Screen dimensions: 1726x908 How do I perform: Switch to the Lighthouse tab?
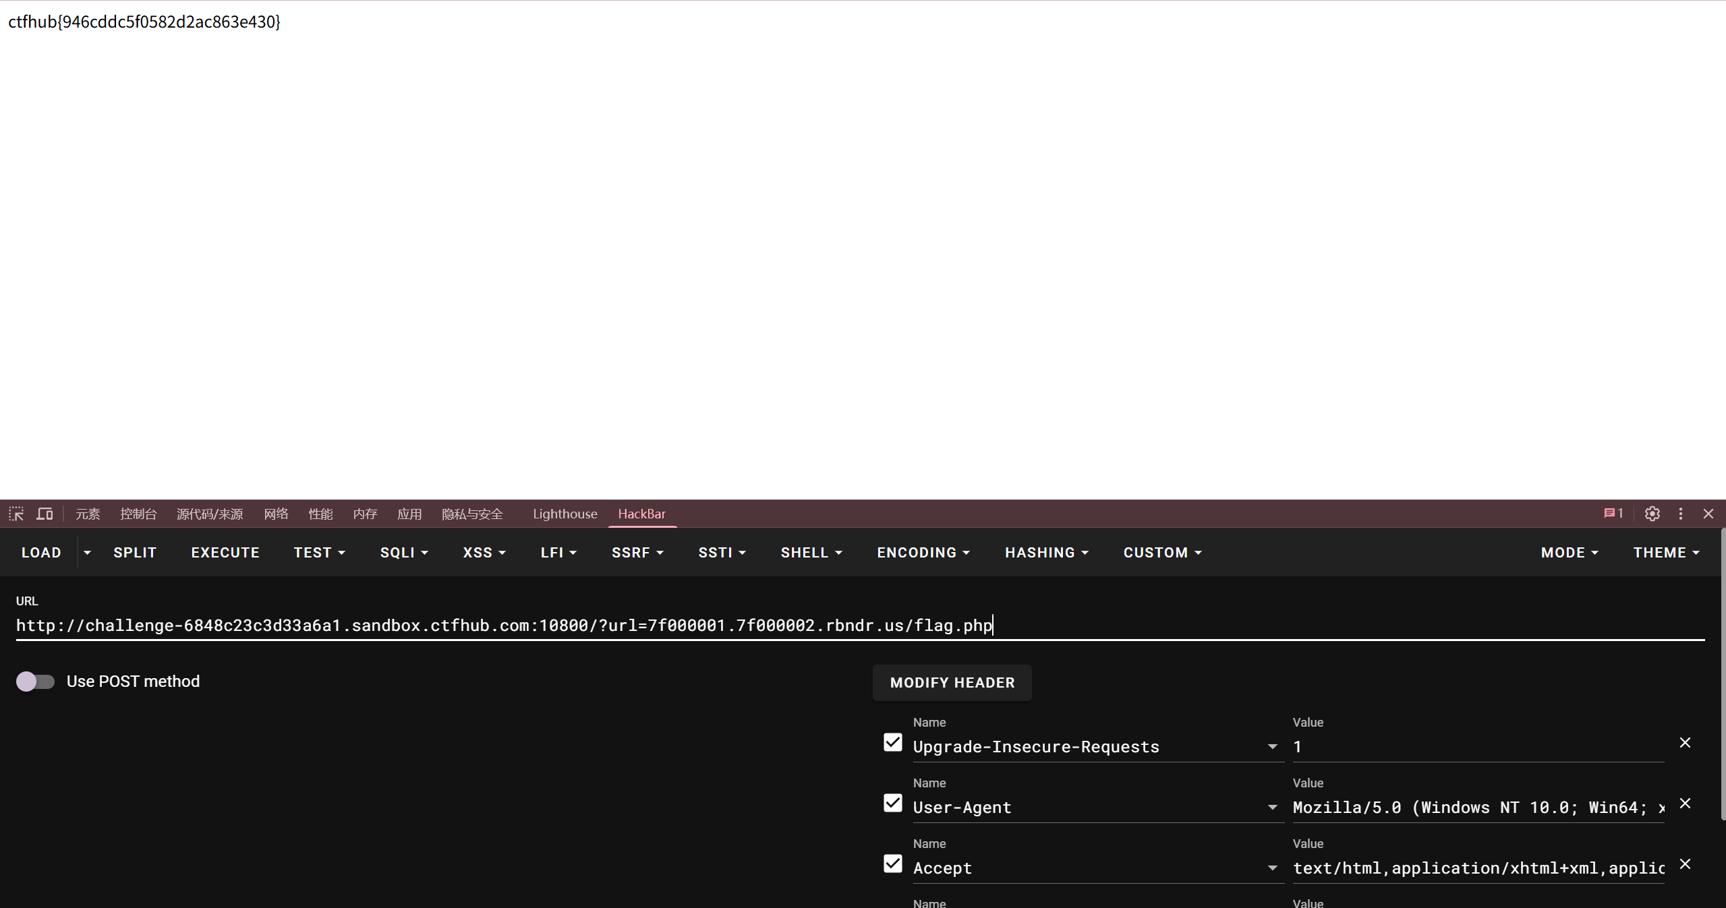click(565, 514)
